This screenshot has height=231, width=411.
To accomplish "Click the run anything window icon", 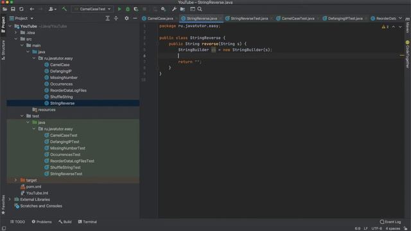I will pyautogui.click(x=193, y=9).
